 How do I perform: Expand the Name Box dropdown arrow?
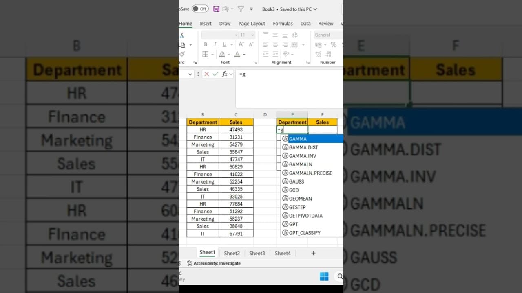click(x=190, y=74)
